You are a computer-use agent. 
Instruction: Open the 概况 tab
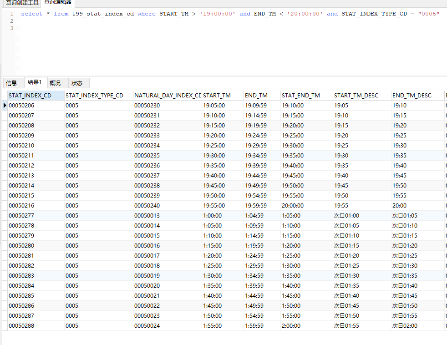click(x=55, y=83)
